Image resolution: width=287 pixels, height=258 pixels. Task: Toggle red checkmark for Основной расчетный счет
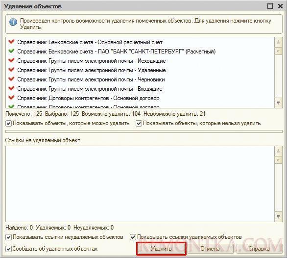coord(11,42)
